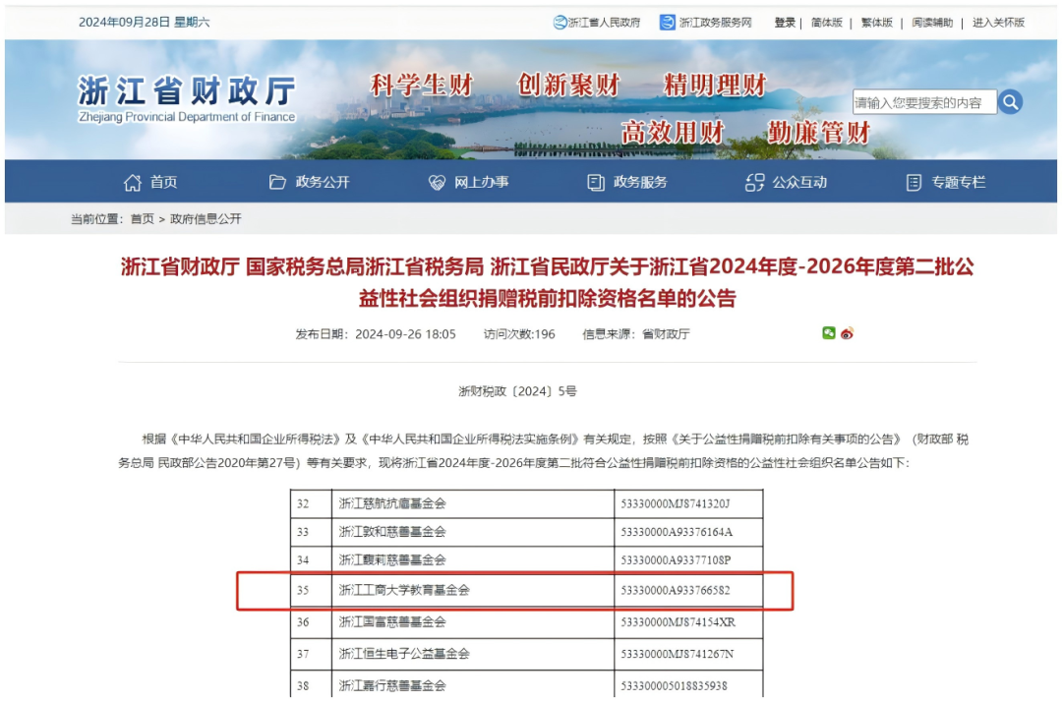Click the 浙江政务服务网 link text
1062x702 pixels.
coord(715,23)
